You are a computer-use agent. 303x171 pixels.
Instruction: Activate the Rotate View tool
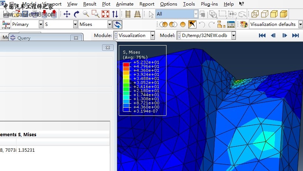click(x=77, y=14)
